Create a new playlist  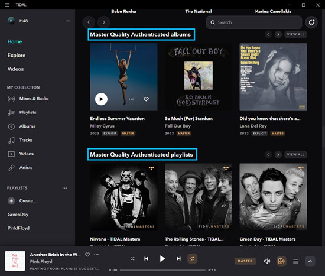point(22,201)
